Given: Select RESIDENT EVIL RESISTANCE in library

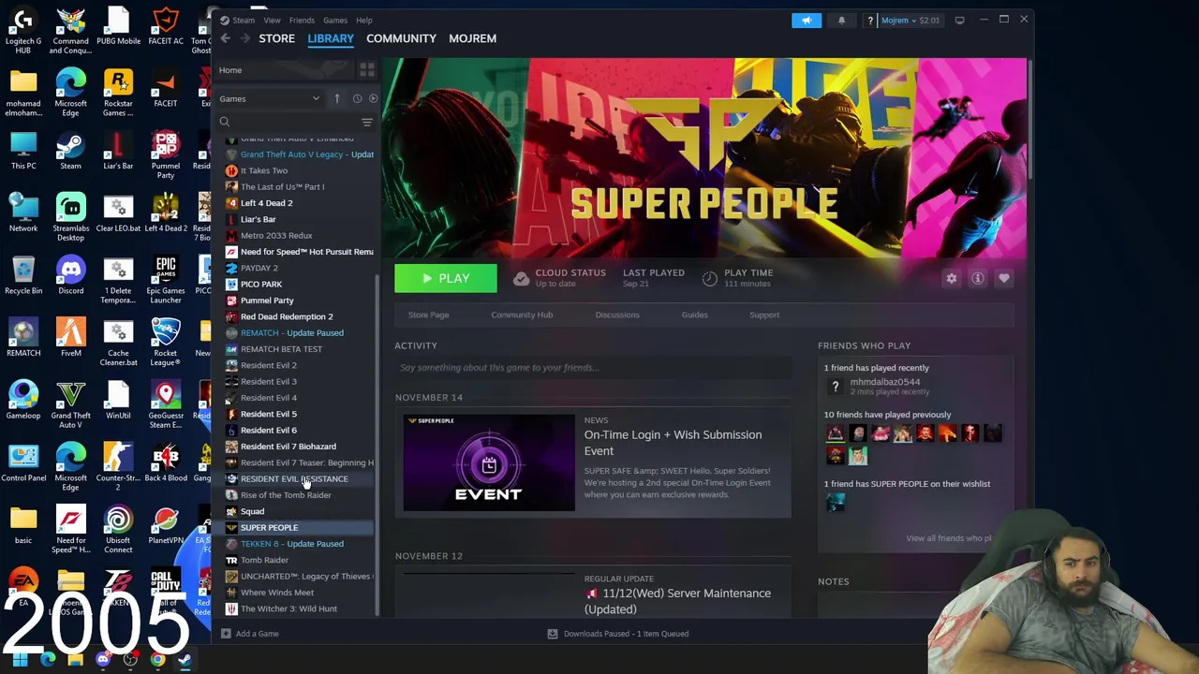Looking at the screenshot, I should click(x=293, y=479).
